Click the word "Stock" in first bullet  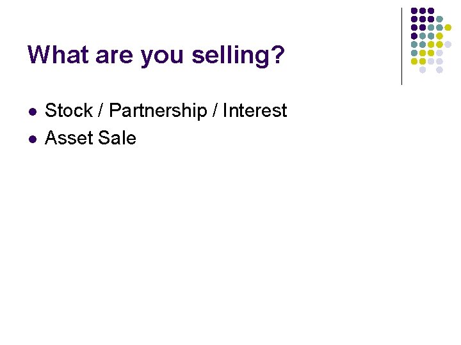click(69, 111)
